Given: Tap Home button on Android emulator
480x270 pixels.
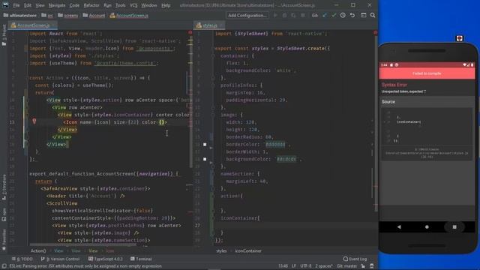Looking at the screenshot, I should click(x=427, y=227).
